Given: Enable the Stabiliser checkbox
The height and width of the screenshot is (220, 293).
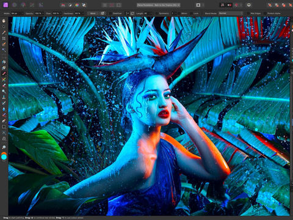Looking at the screenshot, I should [110, 13].
